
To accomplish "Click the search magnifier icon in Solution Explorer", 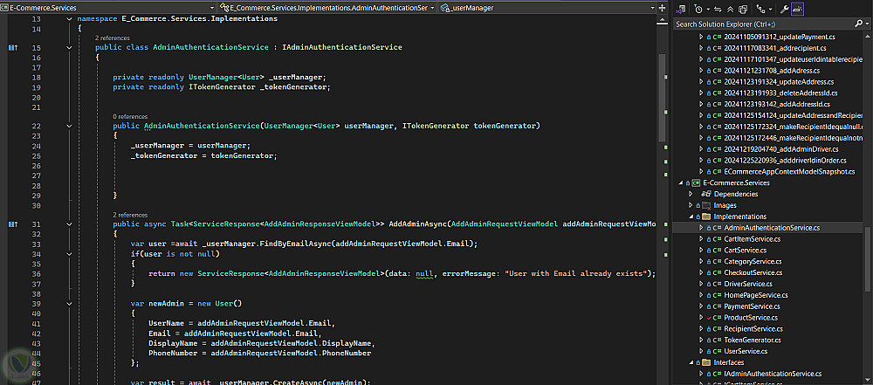I will pyautogui.click(x=858, y=24).
